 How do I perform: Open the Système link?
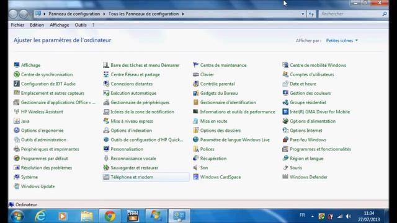point(29,177)
